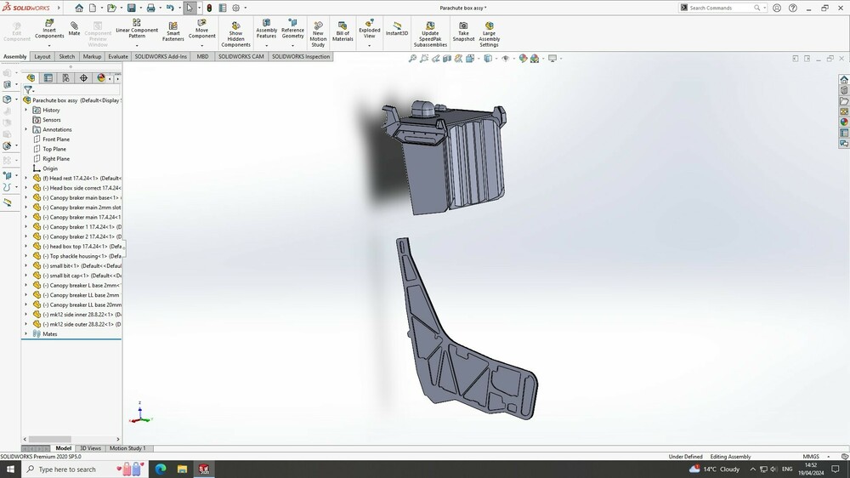
Task: Expand the Head rest 17.4.24 component
Action: (x=26, y=179)
